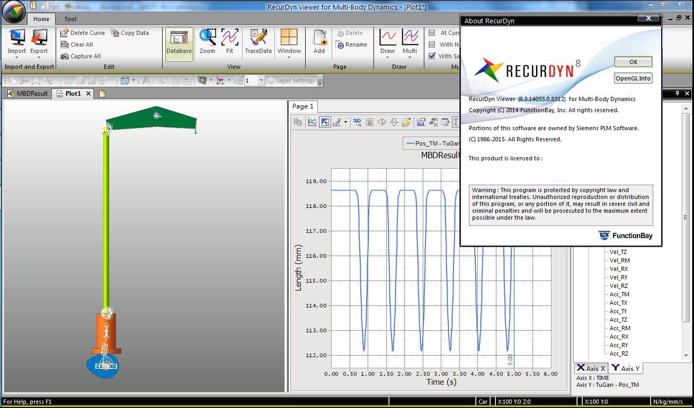
Task: Toggle the plot selection cursor tool
Action: tap(325, 122)
